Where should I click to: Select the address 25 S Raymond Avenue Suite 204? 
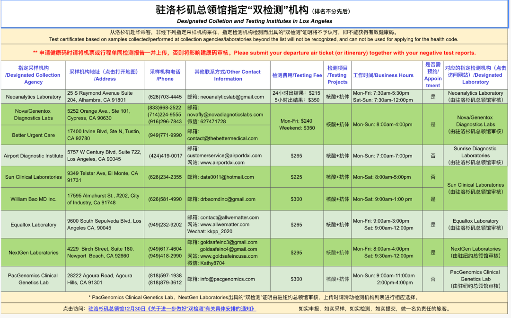100,96
